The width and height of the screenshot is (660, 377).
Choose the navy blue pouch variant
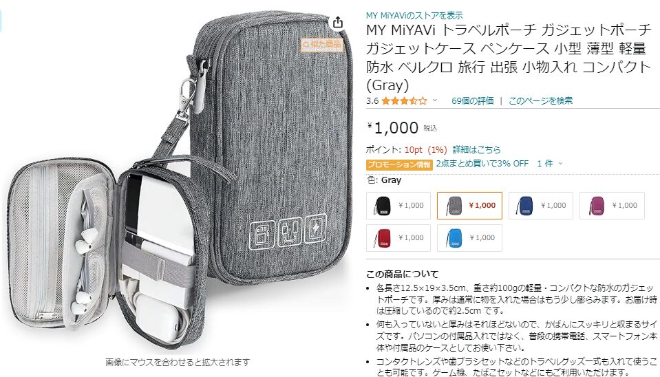click(541, 206)
